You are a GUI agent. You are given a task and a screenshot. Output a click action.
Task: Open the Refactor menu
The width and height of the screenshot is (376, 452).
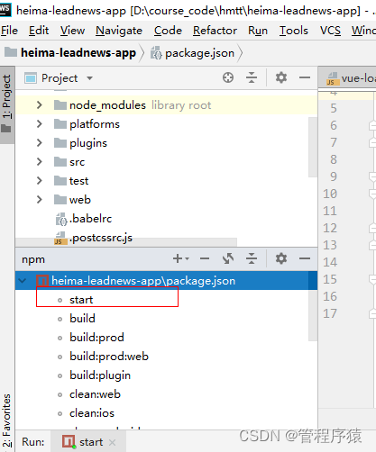pos(215,31)
